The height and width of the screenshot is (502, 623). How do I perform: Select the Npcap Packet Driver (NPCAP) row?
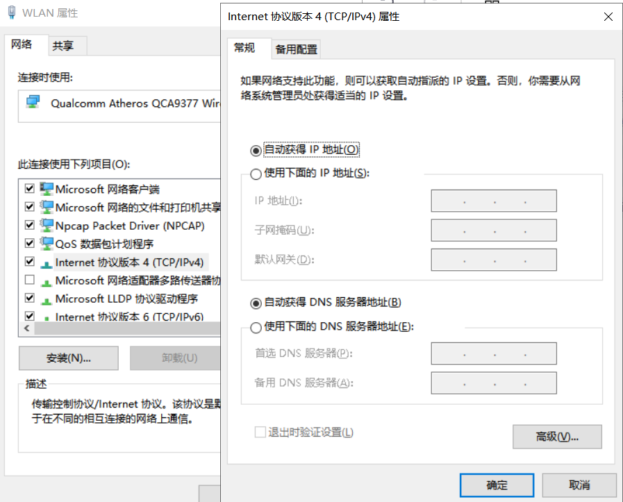point(129,226)
